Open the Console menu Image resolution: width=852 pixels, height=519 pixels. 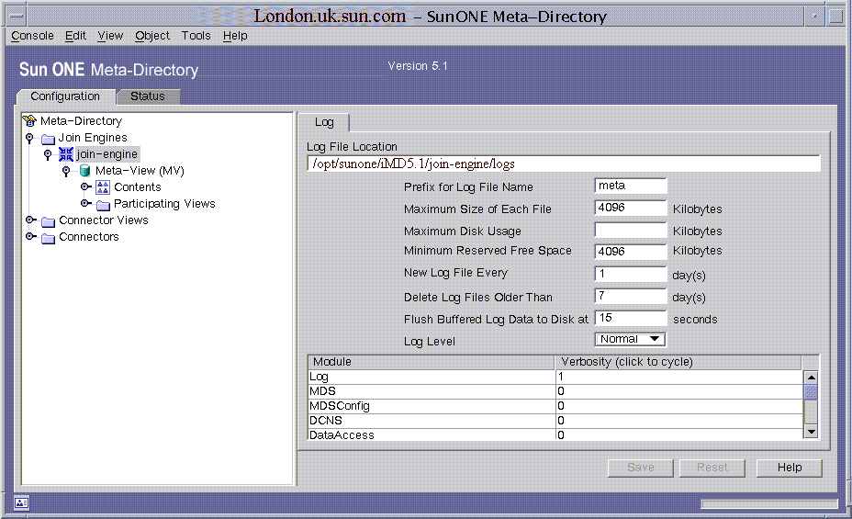(x=33, y=36)
